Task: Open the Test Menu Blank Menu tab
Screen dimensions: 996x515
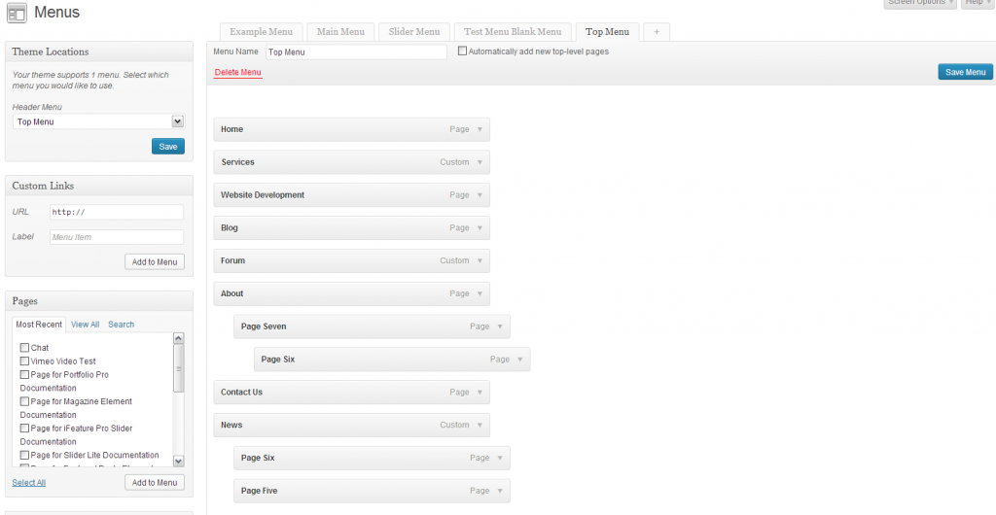Action: point(513,32)
